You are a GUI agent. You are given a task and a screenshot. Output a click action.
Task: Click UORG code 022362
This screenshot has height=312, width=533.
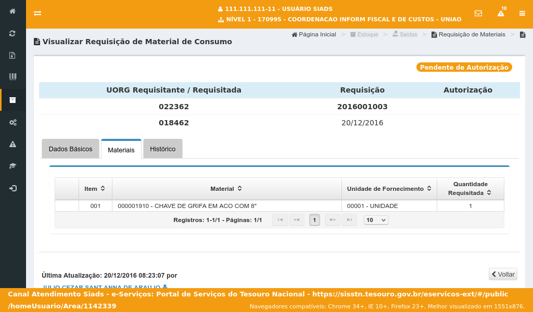pyautogui.click(x=174, y=107)
